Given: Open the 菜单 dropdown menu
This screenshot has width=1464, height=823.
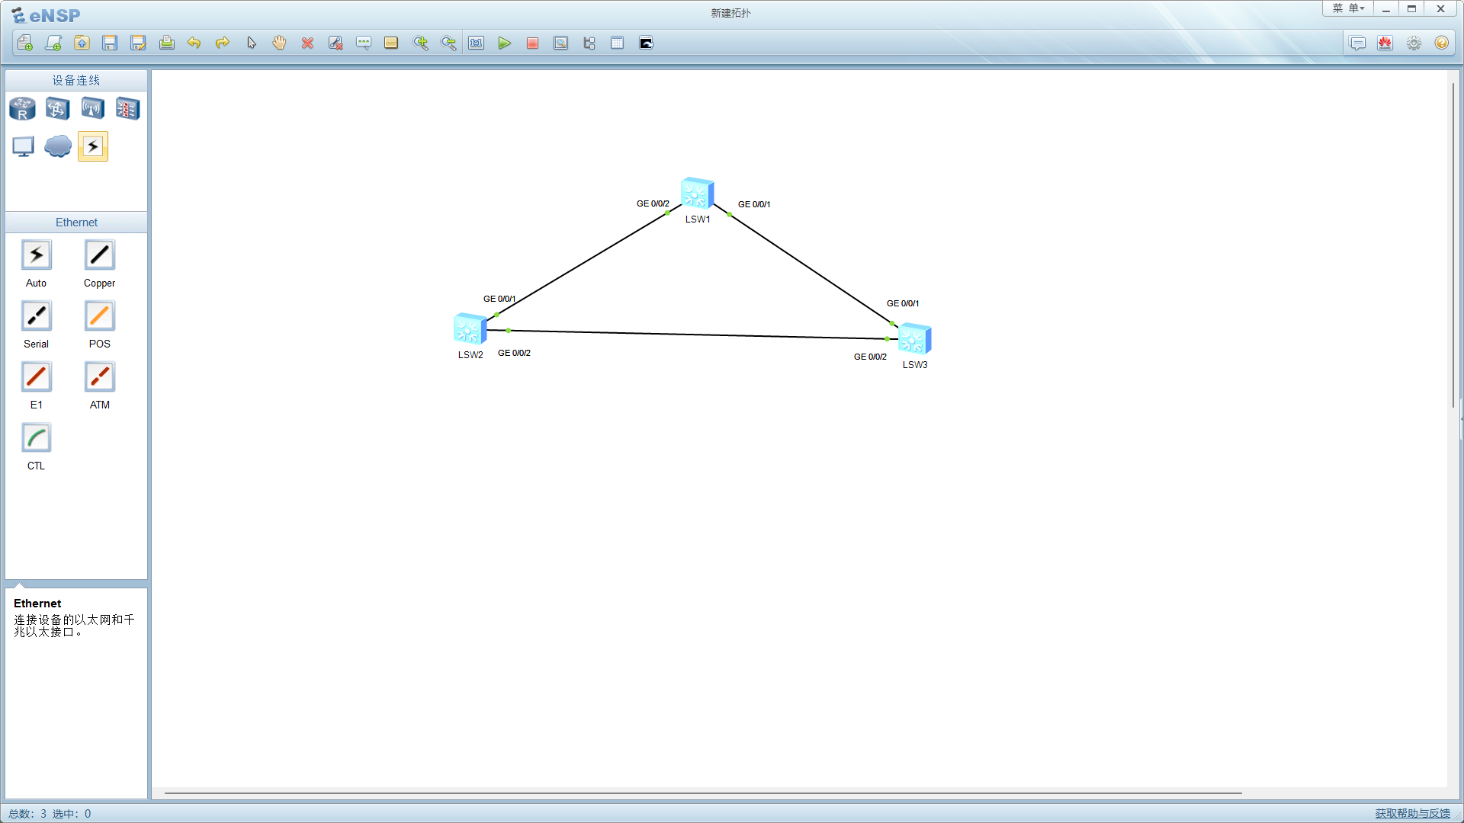Looking at the screenshot, I should (1347, 9).
